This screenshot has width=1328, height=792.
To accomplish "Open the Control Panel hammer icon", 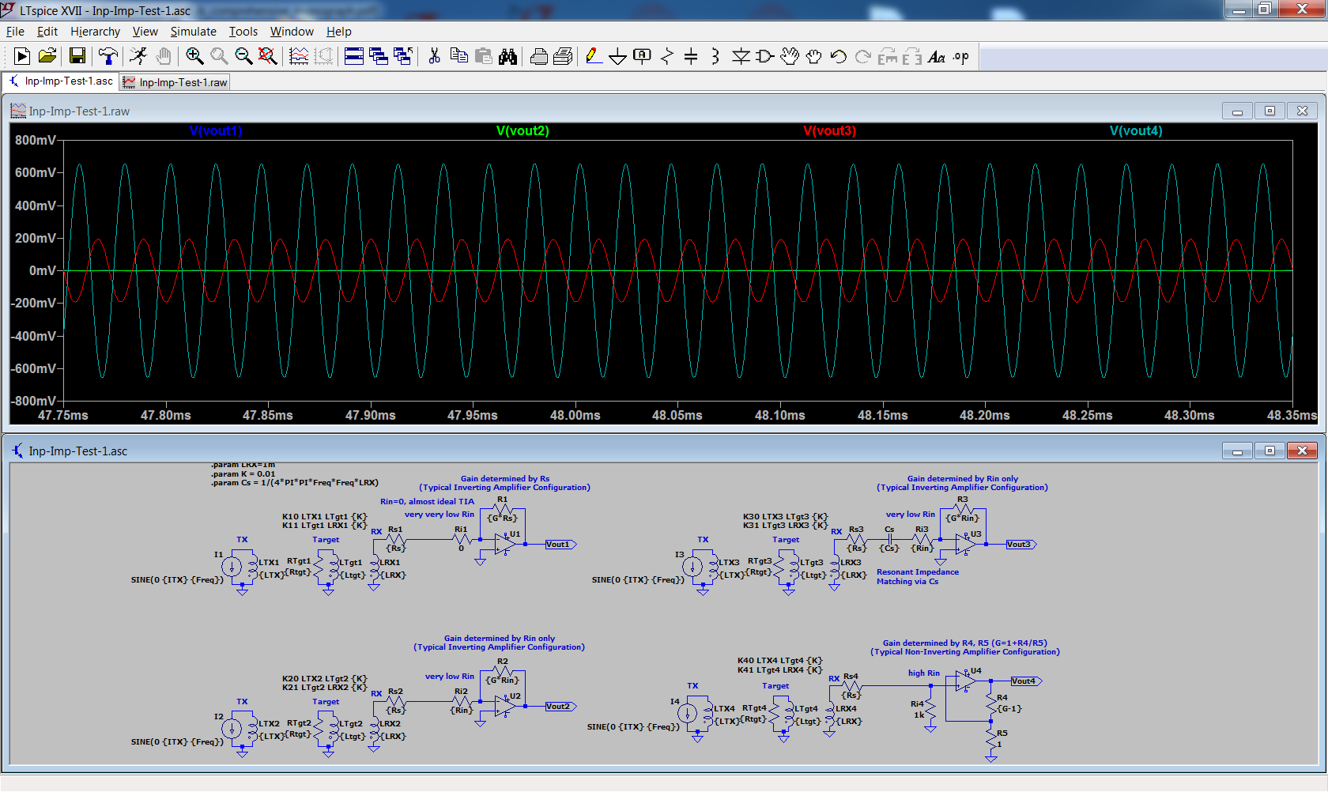I will click(x=108, y=56).
